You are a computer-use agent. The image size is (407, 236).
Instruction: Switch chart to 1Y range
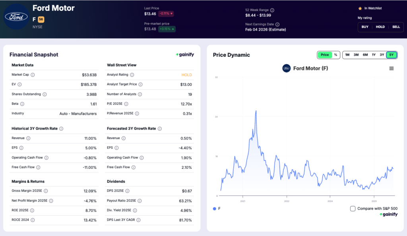pos(374,55)
